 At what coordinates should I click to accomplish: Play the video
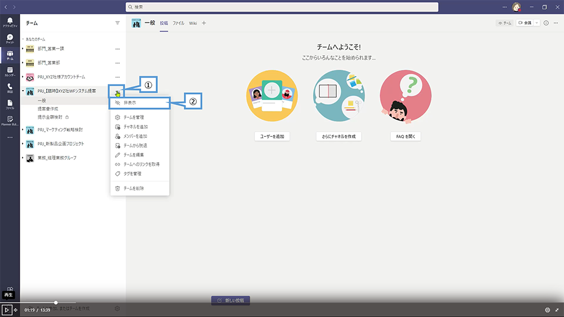(6, 310)
